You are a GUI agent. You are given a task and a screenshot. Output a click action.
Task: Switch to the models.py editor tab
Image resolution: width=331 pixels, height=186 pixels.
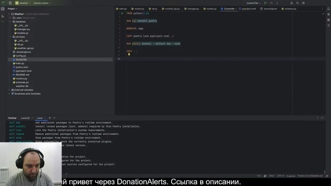(x=210, y=9)
